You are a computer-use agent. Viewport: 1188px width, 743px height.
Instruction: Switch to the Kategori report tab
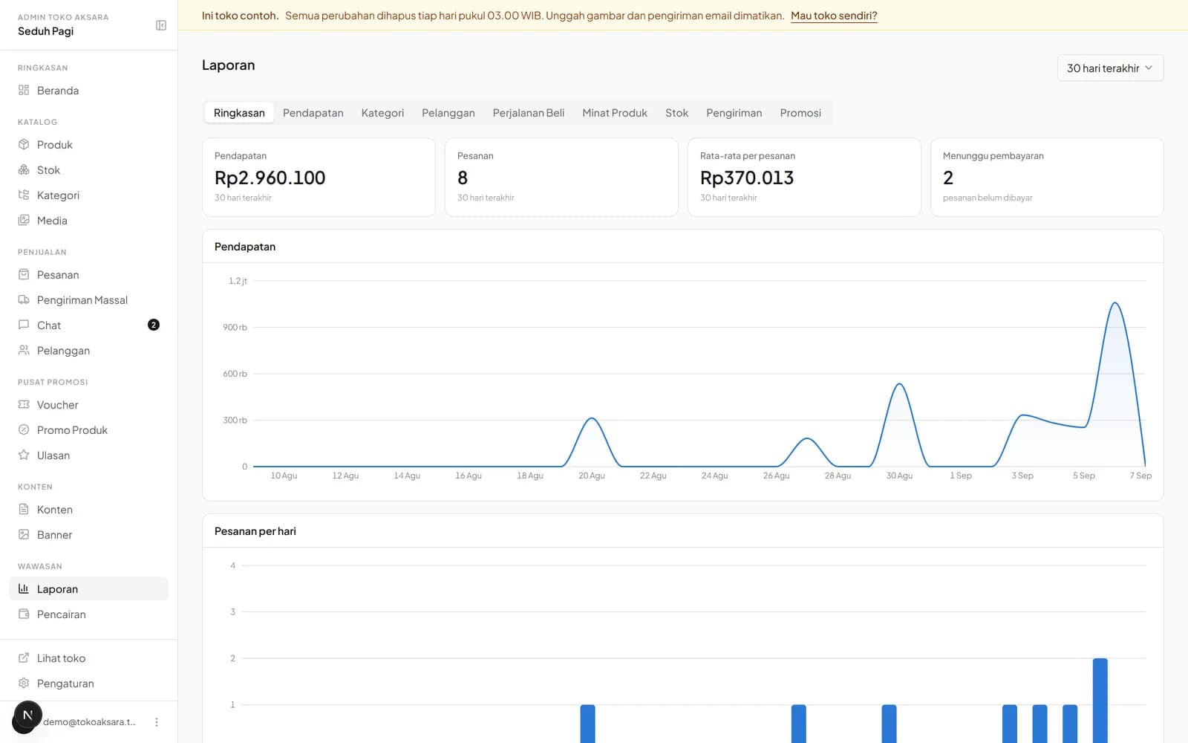tap(382, 113)
